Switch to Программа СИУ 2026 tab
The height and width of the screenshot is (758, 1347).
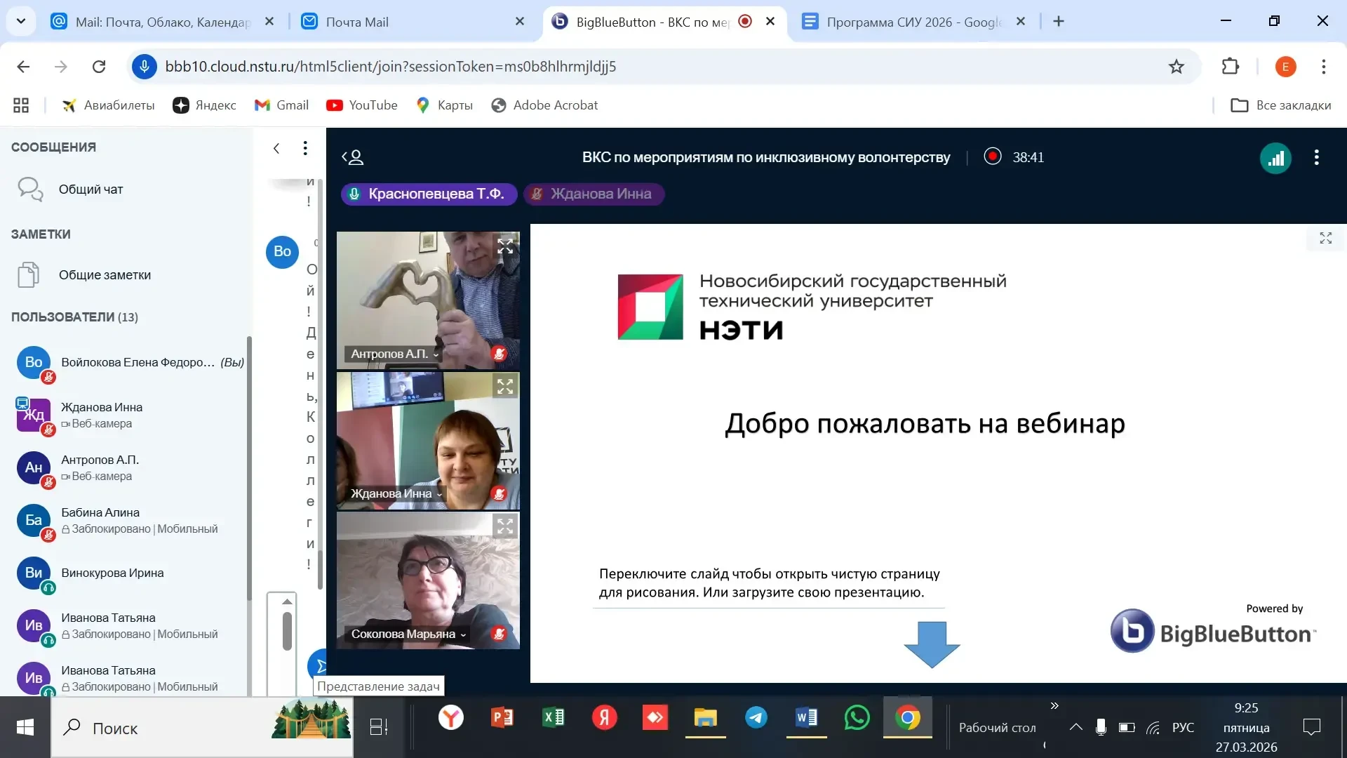912,22
